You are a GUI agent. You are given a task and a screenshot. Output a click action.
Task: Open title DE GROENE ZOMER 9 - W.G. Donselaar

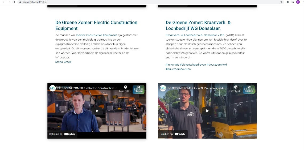coord(197,88)
